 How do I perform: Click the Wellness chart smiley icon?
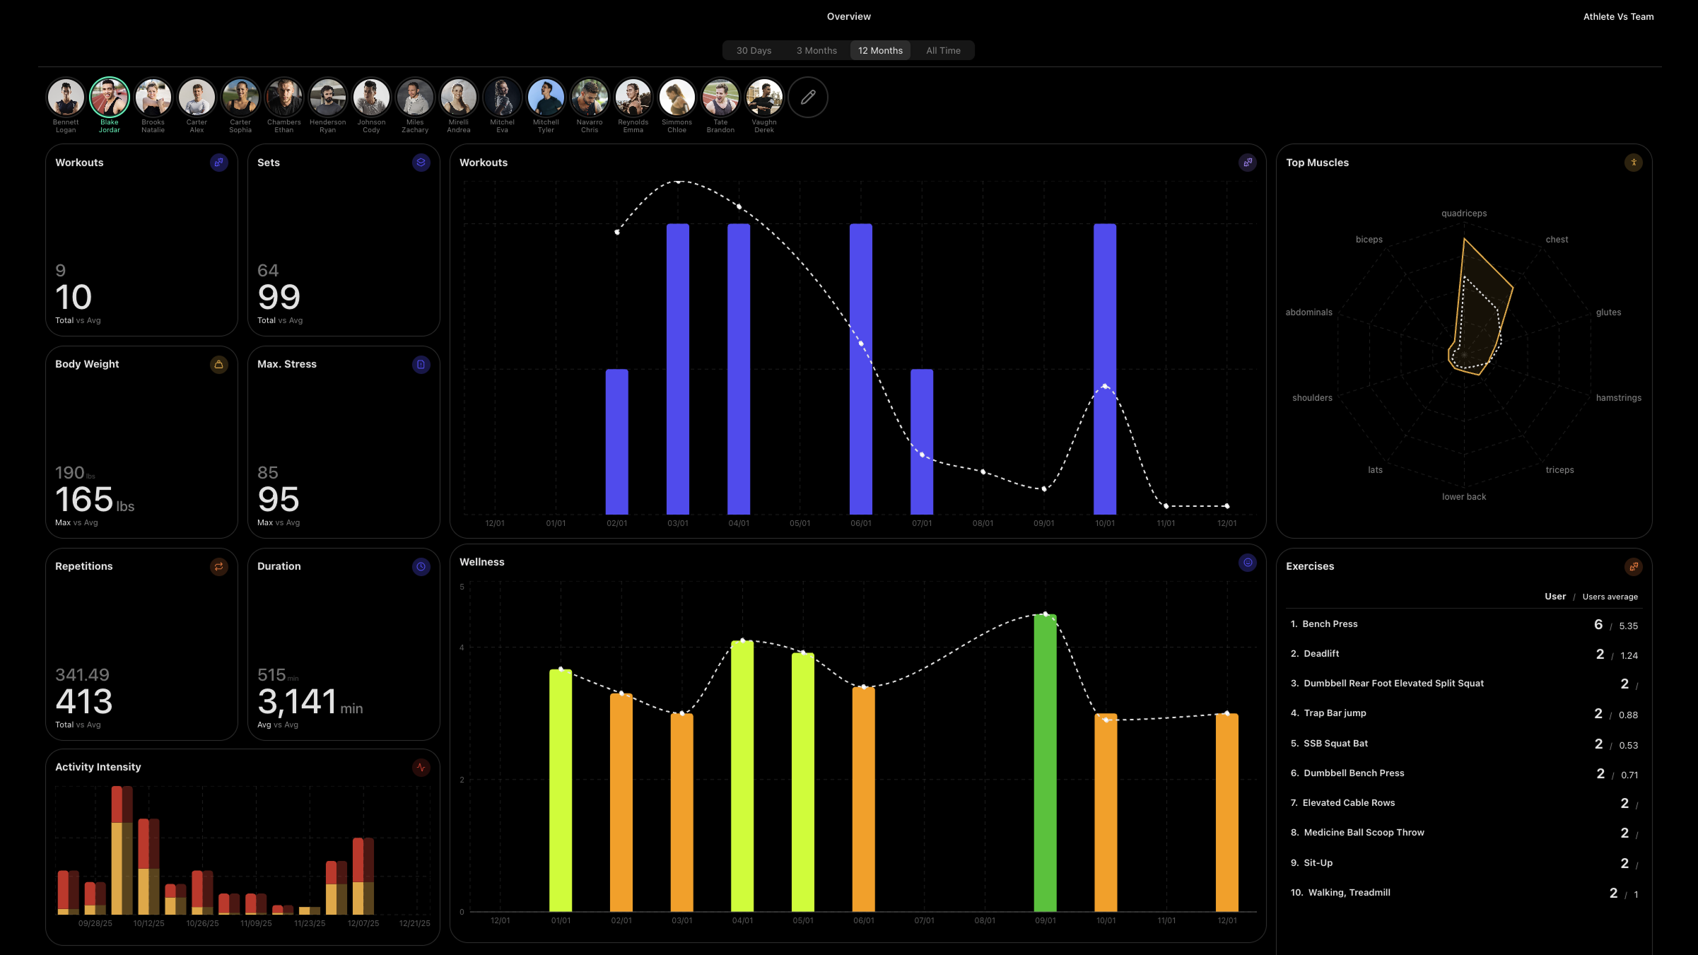(x=1247, y=563)
